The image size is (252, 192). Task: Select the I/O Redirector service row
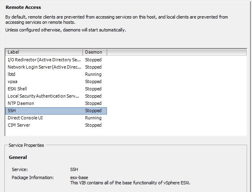click(x=56, y=60)
